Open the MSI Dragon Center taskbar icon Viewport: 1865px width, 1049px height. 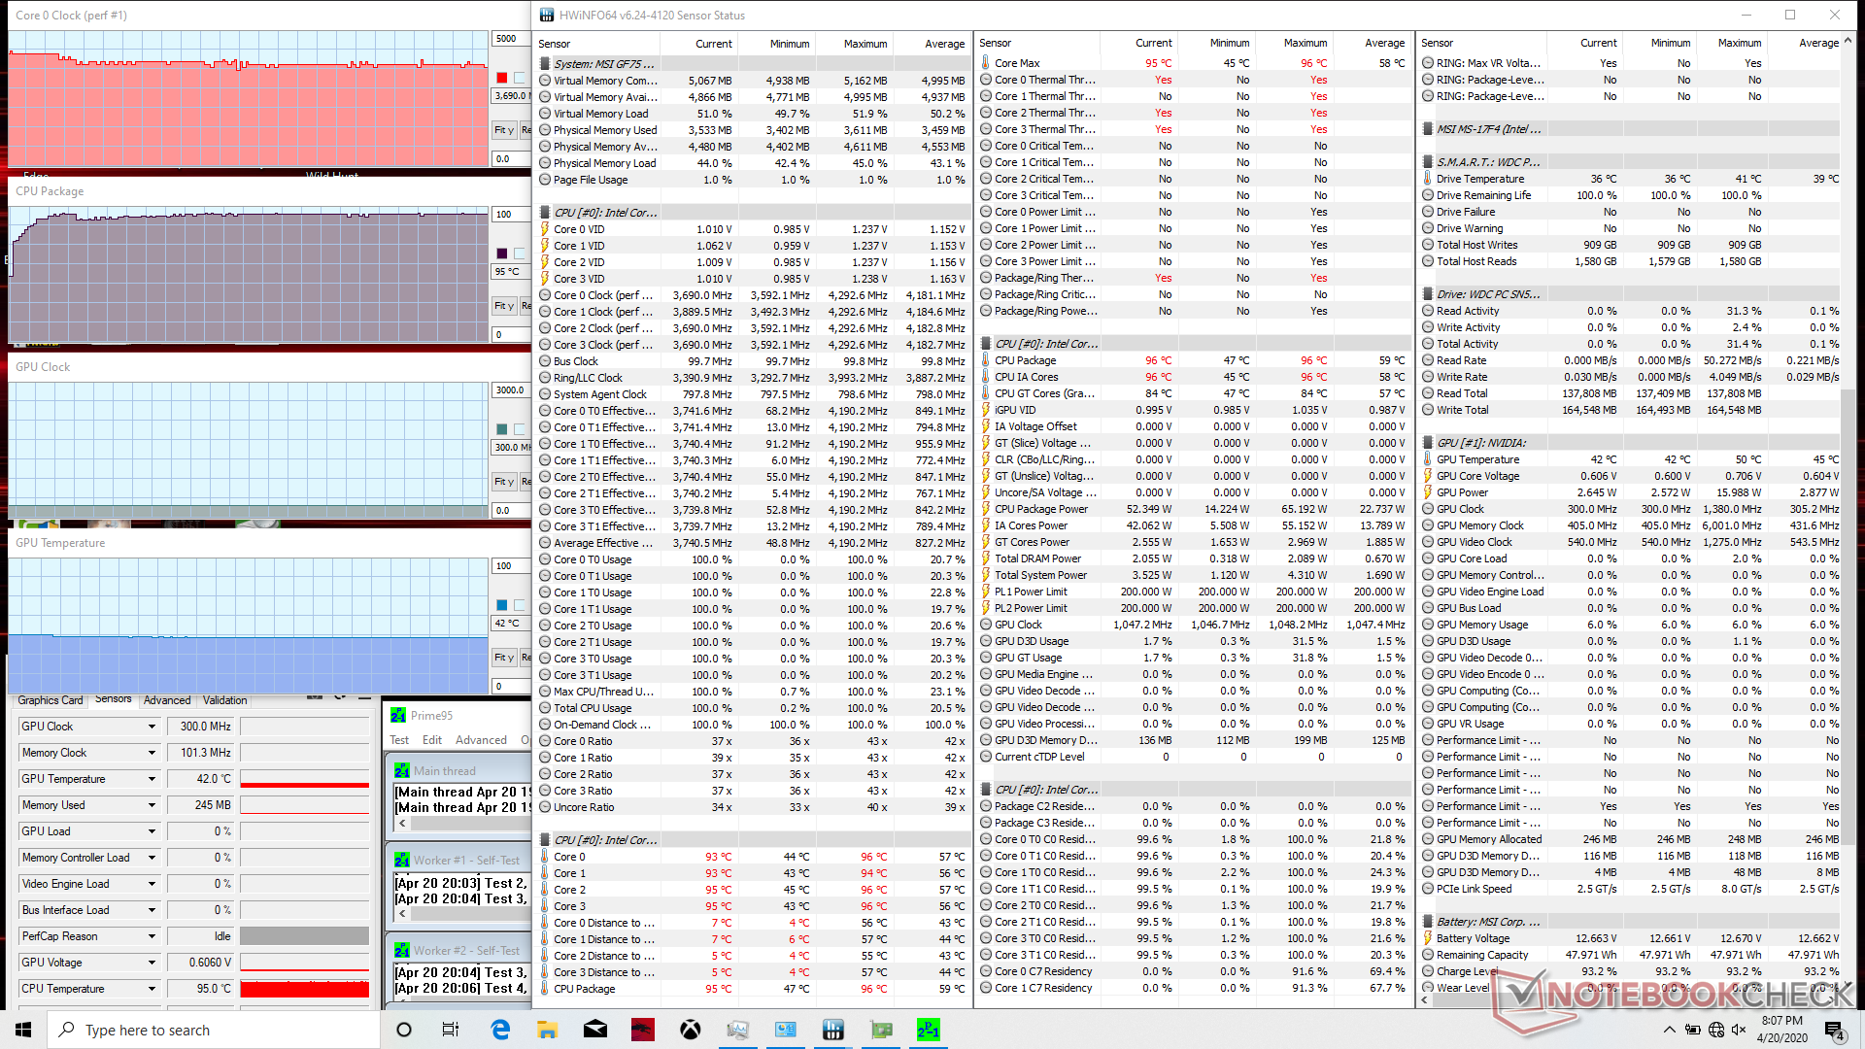pyautogui.click(x=642, y=1030)
